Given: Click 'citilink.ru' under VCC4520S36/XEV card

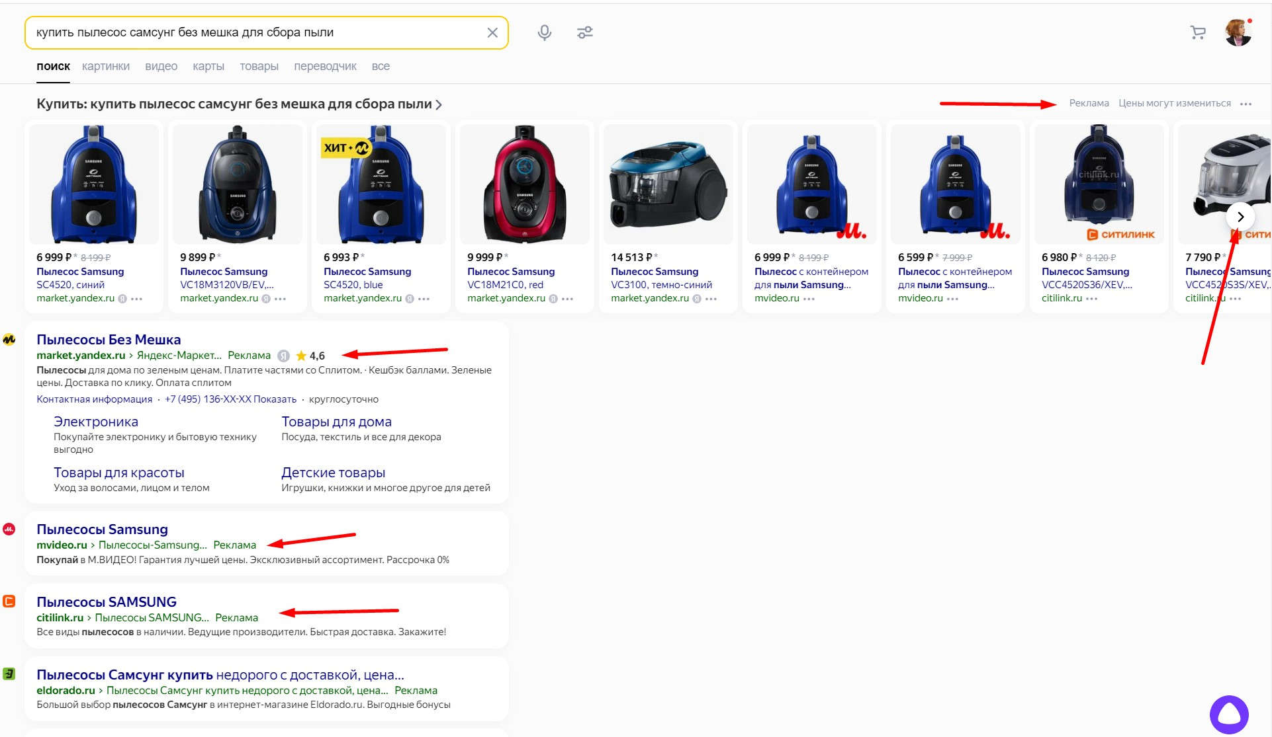Looking at the screenshot, I should point(1062,298).
